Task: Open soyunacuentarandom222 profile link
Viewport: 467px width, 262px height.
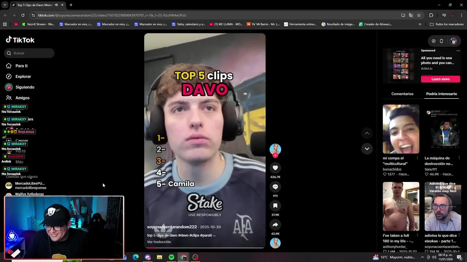Action: (172, 227)
